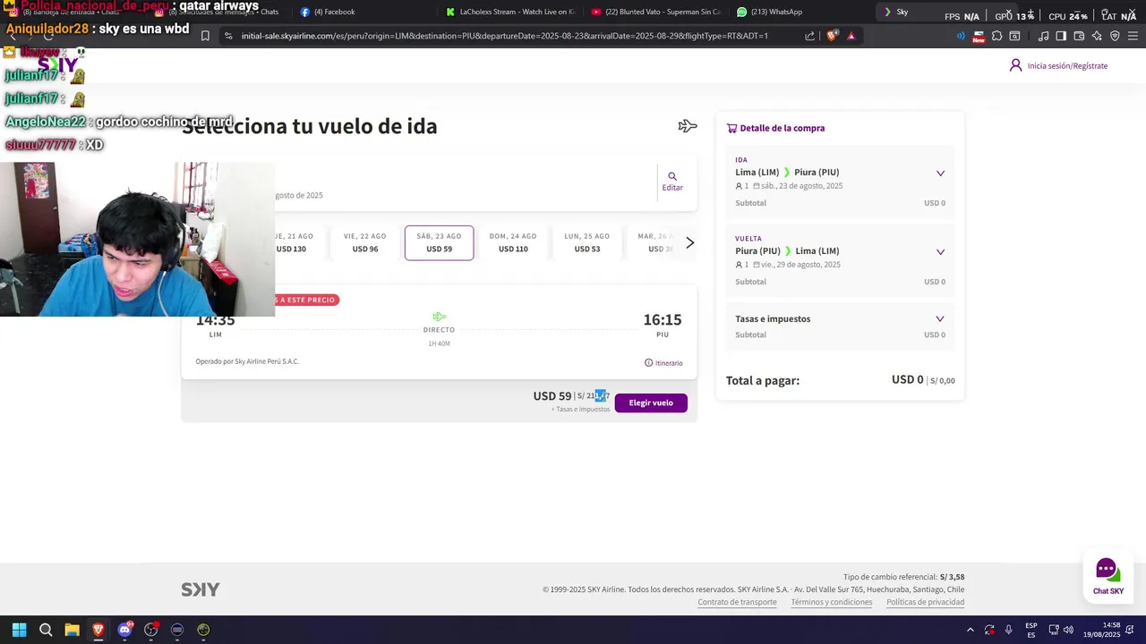Switch to the LaCholexs Stream browser tab
This screenshot has width=1146, height=644.
coord(510,12)
